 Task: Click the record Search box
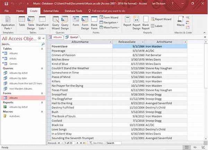point(113,143)
